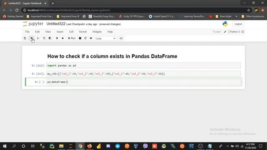Click the pd.DataFrame code cell
The width and height of the screenshot is (267, 150).
tap(144, 82)
